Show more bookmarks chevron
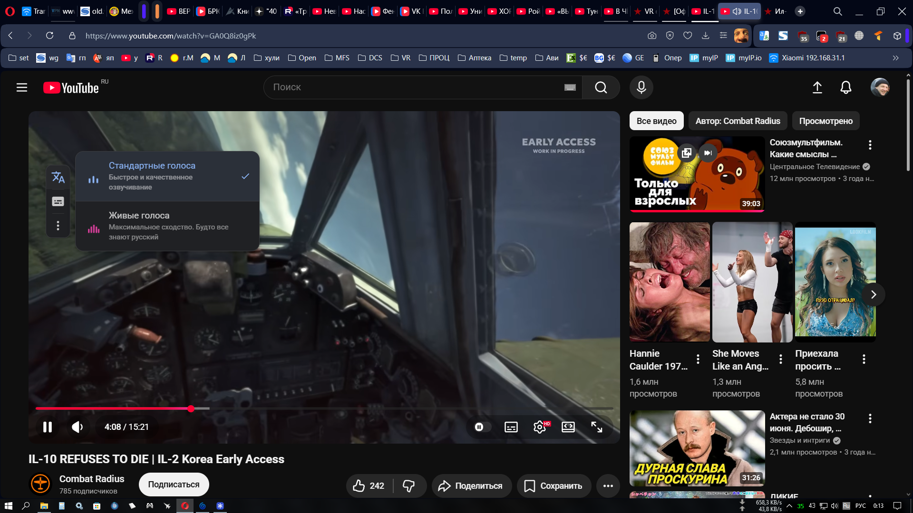The height and width of the screenshot is (513, 913). coord(895,58)
